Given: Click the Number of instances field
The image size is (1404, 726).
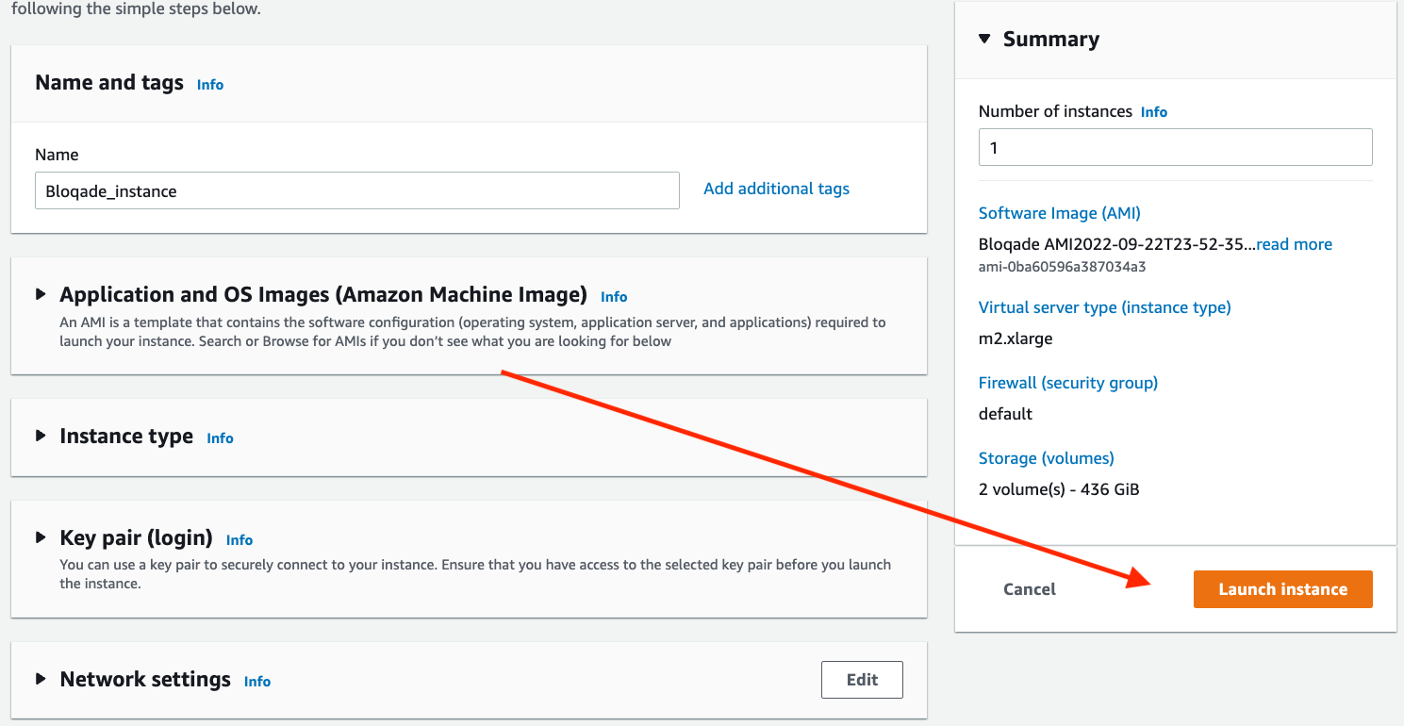Looking at the screenshot, I should coord(1175,148).
